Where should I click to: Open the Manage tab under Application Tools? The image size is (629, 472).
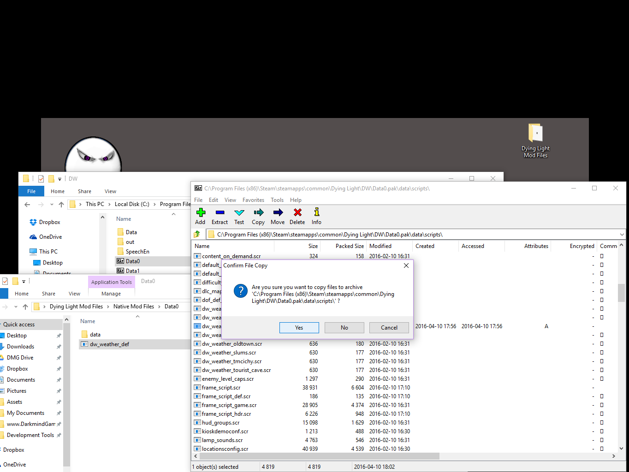(111, 294)
